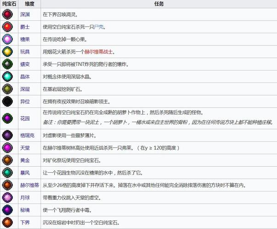Select the gem icon beside 月球
Image resolution: width=277 pixels, height=229 pixels.
point(8,197)
